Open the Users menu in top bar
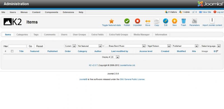 click(13, 12)
